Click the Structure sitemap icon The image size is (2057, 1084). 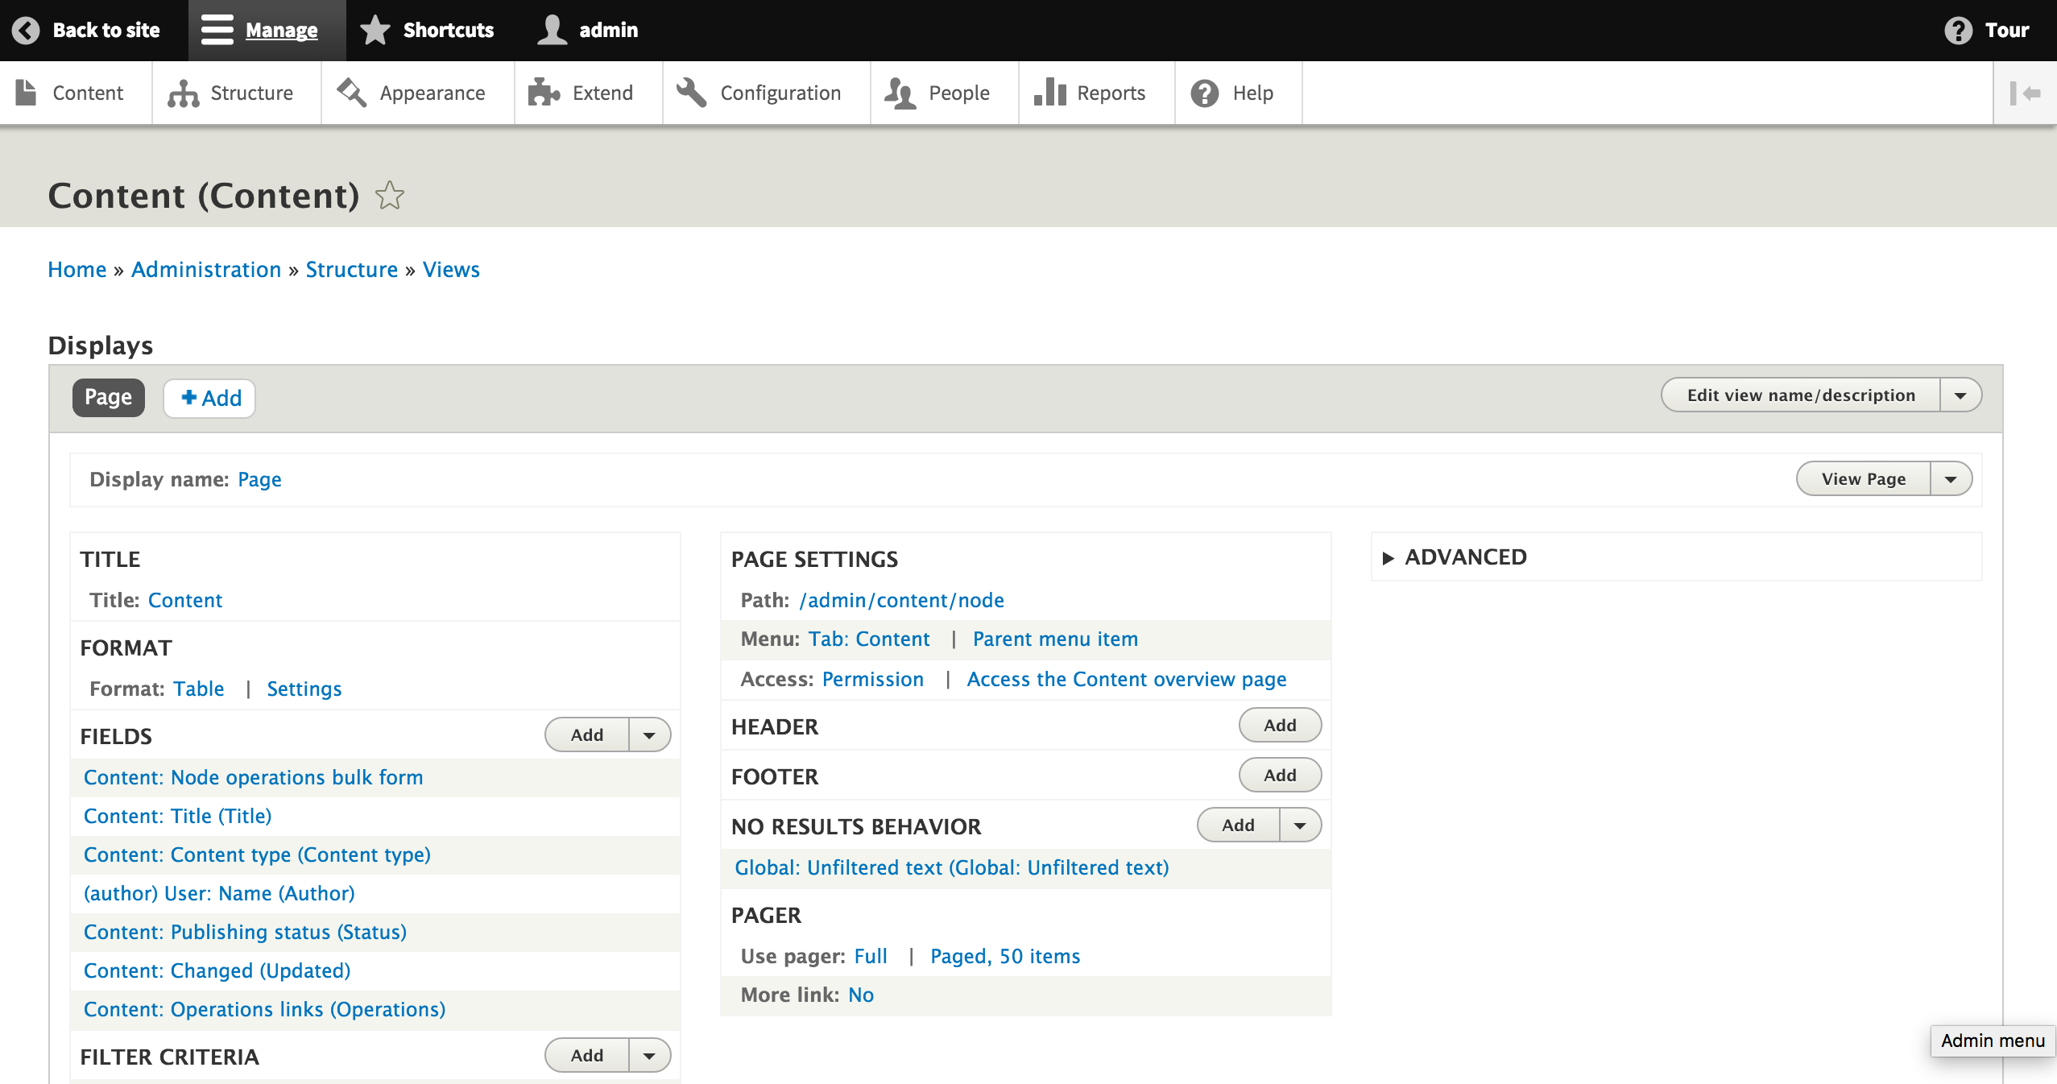click(182, 92)
